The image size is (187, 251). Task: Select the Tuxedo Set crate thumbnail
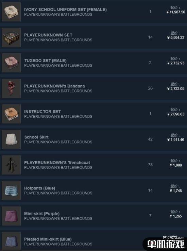tap(11, 63)
